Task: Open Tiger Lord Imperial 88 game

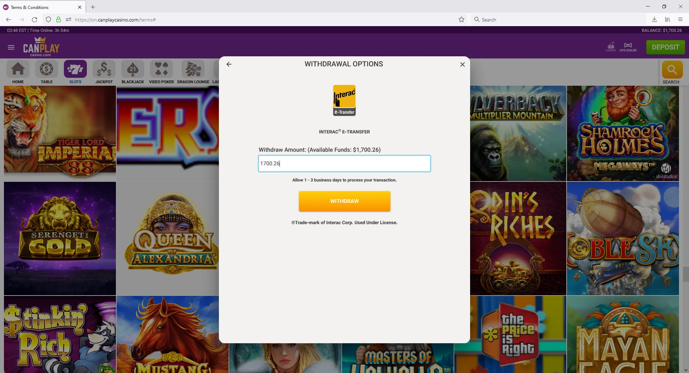Action: pyautogui.click(x=60, y=133)
